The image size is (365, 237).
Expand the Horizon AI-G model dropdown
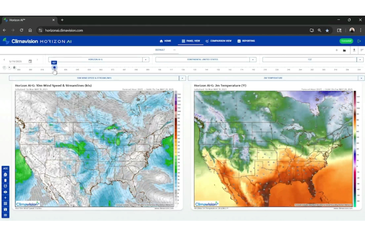coord(146,60)
